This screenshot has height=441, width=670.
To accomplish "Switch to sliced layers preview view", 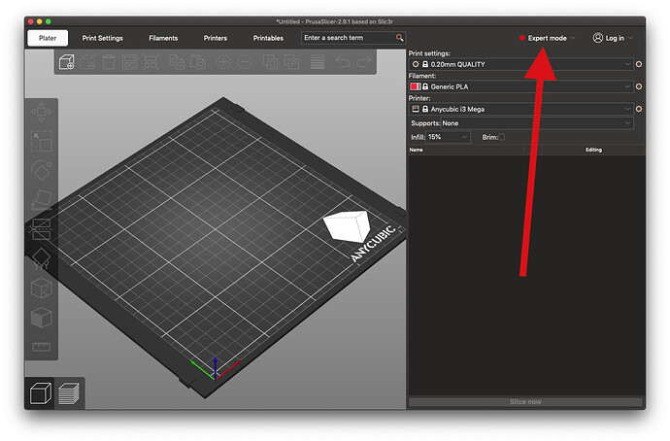I will [70, 392].
